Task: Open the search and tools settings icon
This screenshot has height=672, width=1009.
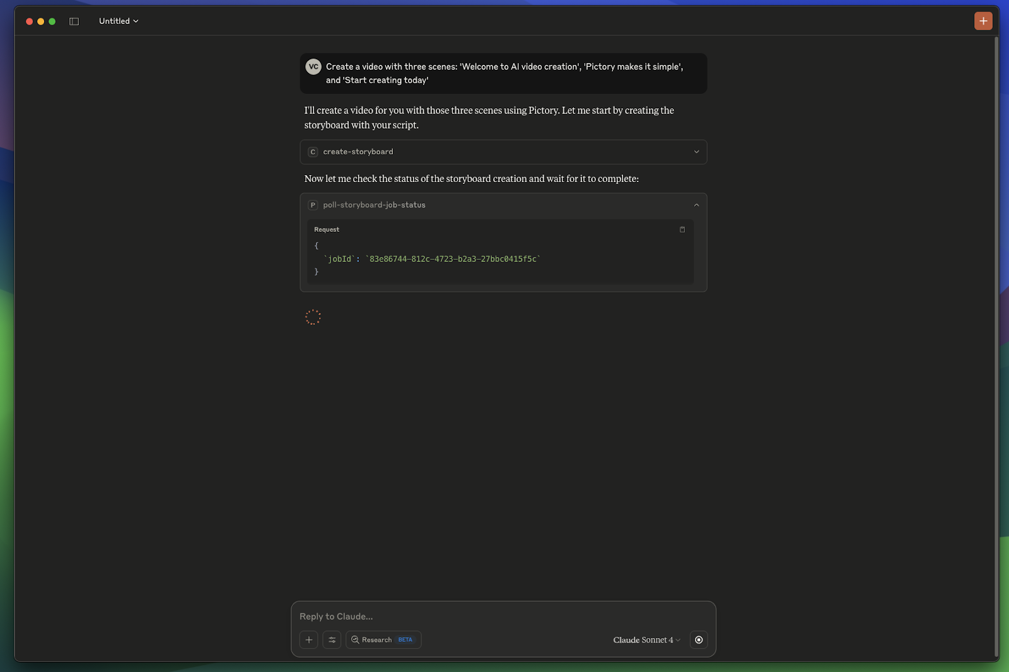Action: (x=332, y=640)
